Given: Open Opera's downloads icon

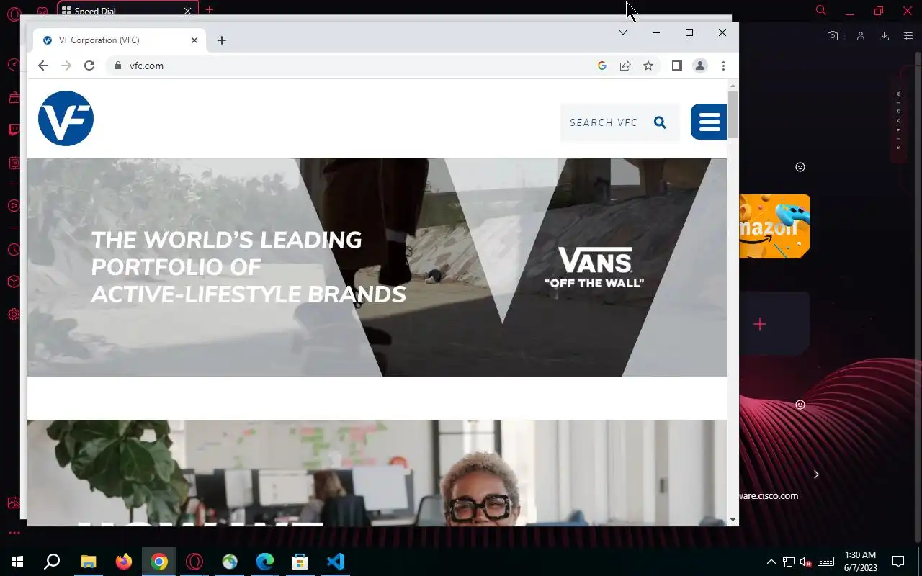Looking at the screenshot, I should pos(884,36).
